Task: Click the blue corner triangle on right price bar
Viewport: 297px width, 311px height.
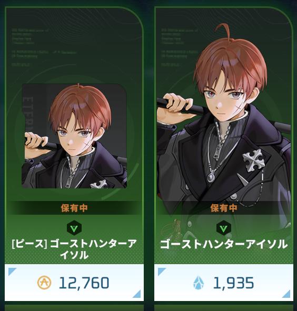Action: (x=162, y=272)
